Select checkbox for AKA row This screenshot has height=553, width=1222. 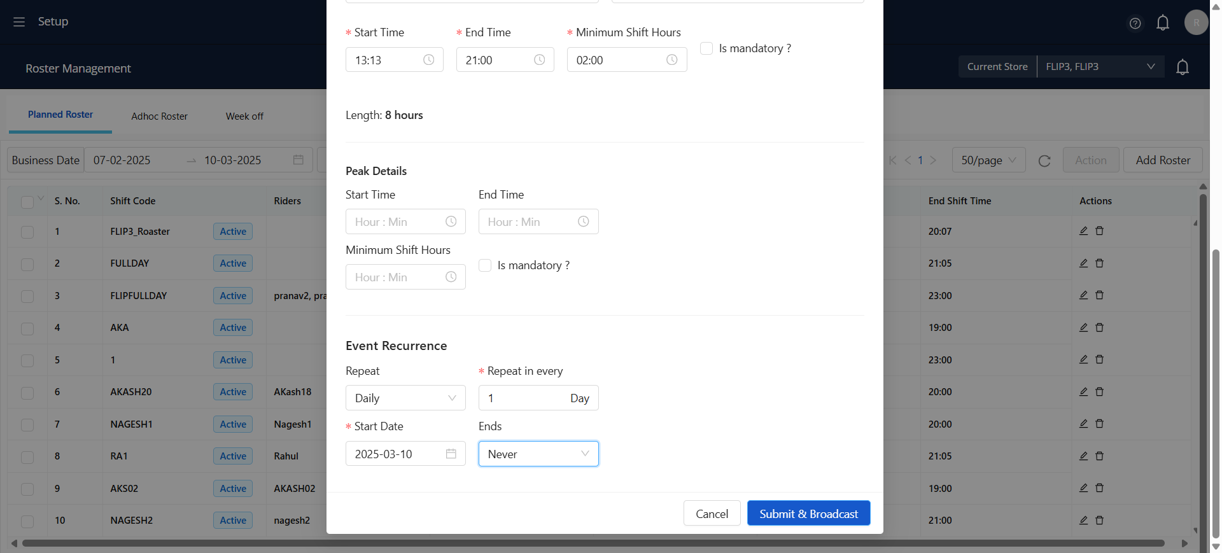point(27,328)
